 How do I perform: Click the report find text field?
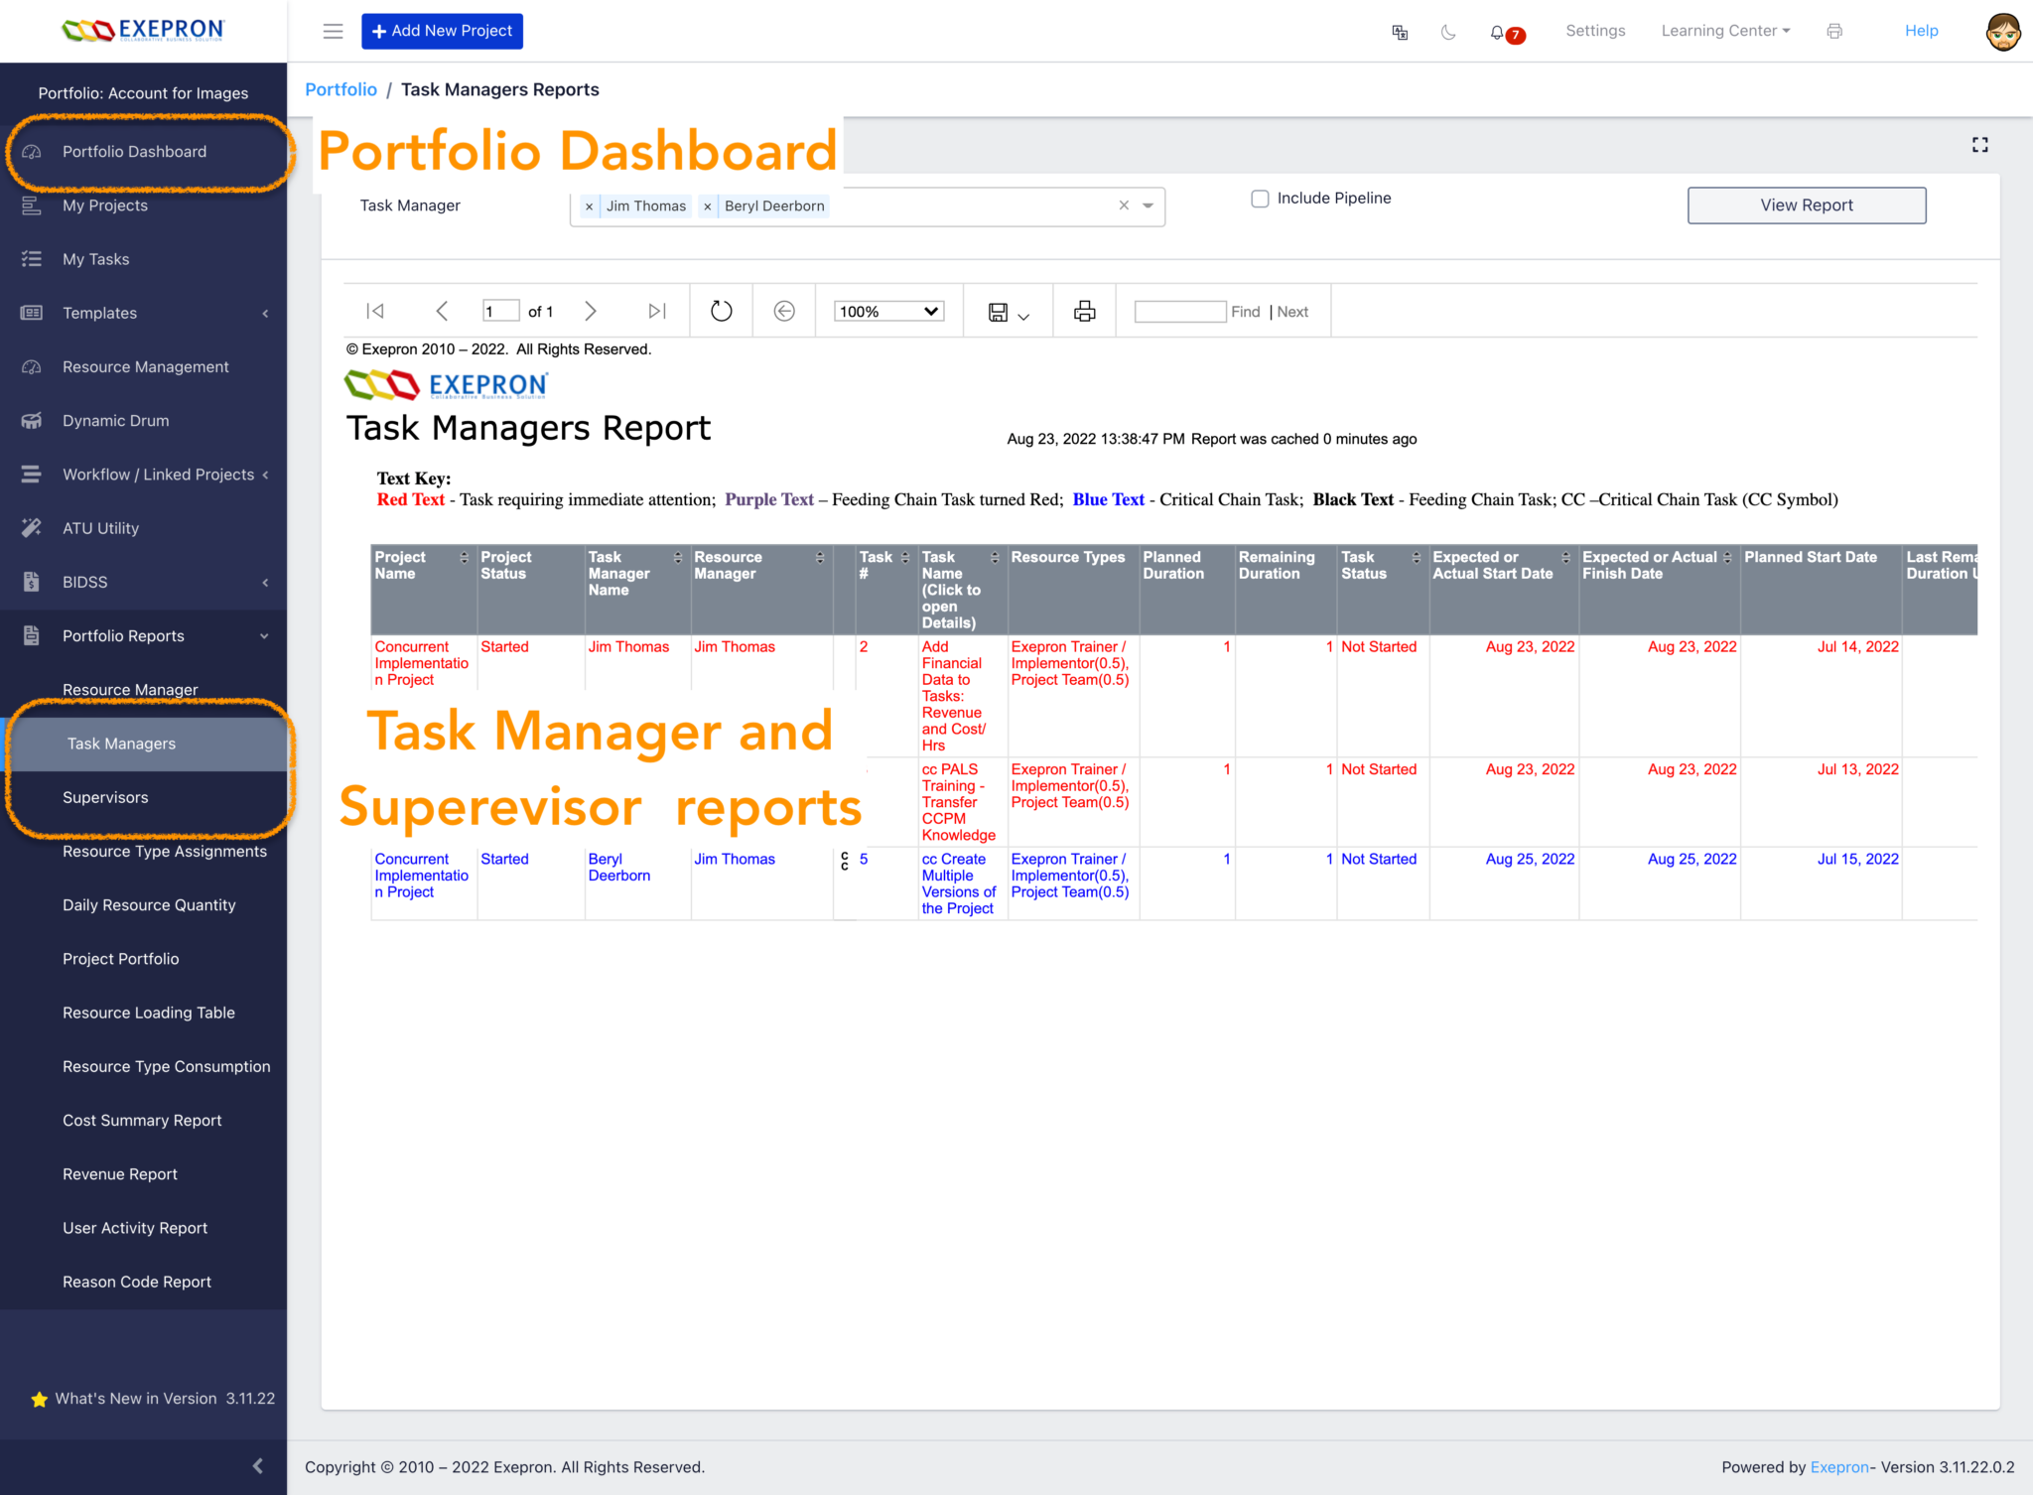1179,311
